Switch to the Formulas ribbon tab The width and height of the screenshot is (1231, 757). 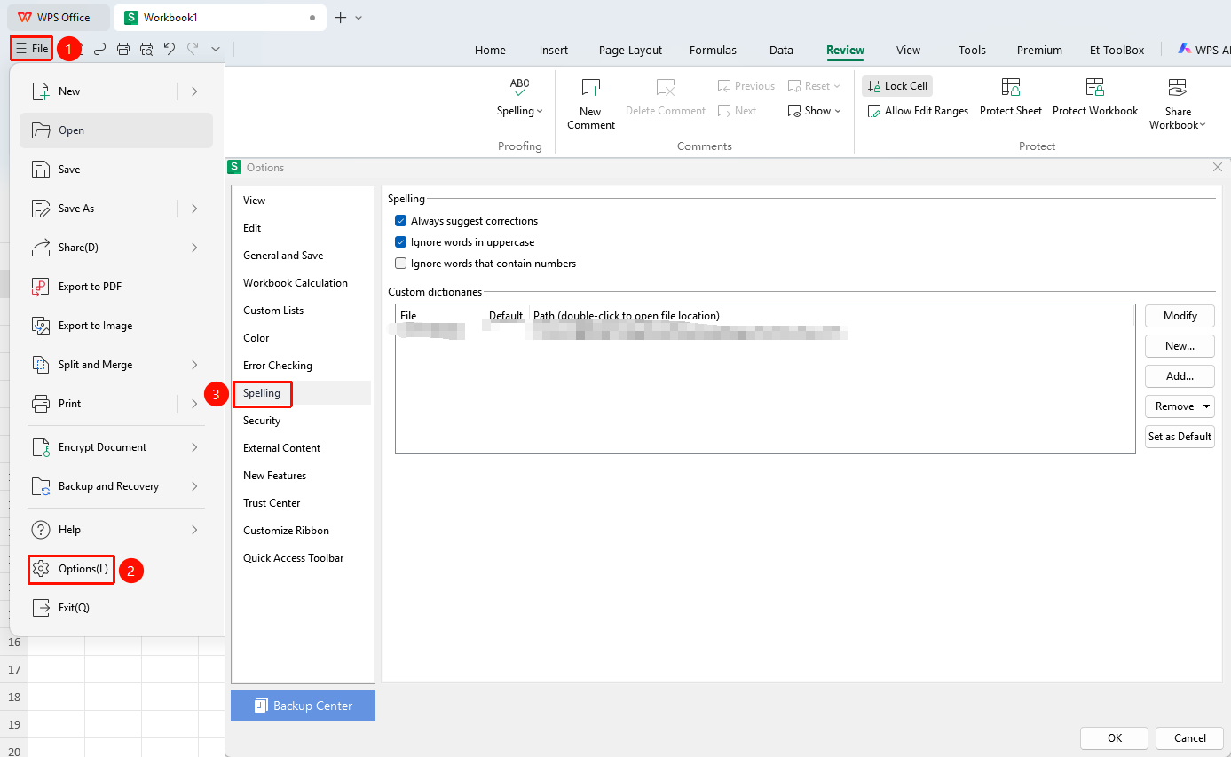click(x=713, y=50)
